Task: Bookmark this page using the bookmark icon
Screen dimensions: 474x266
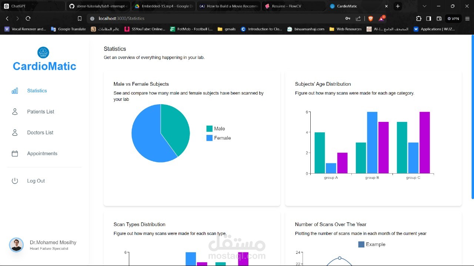Action: coord(80,18)
